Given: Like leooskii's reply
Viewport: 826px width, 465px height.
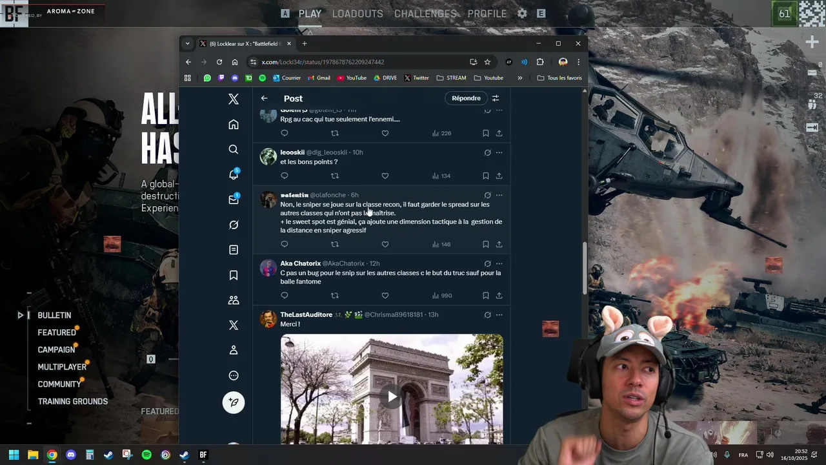Looking at the screenshot, I should pyautogui.click(x=385, y=176).
